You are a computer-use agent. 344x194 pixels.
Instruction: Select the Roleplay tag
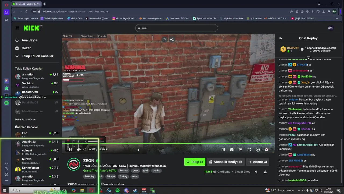tap(89, 176)
